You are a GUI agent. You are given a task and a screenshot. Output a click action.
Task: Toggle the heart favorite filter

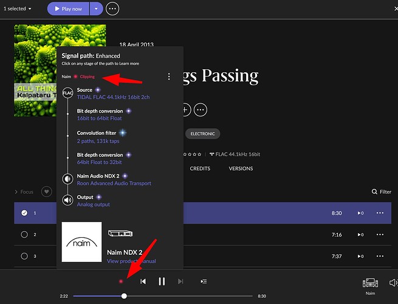point(46,192)
